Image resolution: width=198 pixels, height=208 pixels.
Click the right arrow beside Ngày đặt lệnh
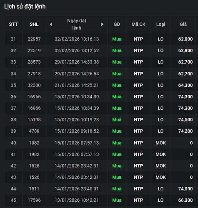[x=102, y=25]
